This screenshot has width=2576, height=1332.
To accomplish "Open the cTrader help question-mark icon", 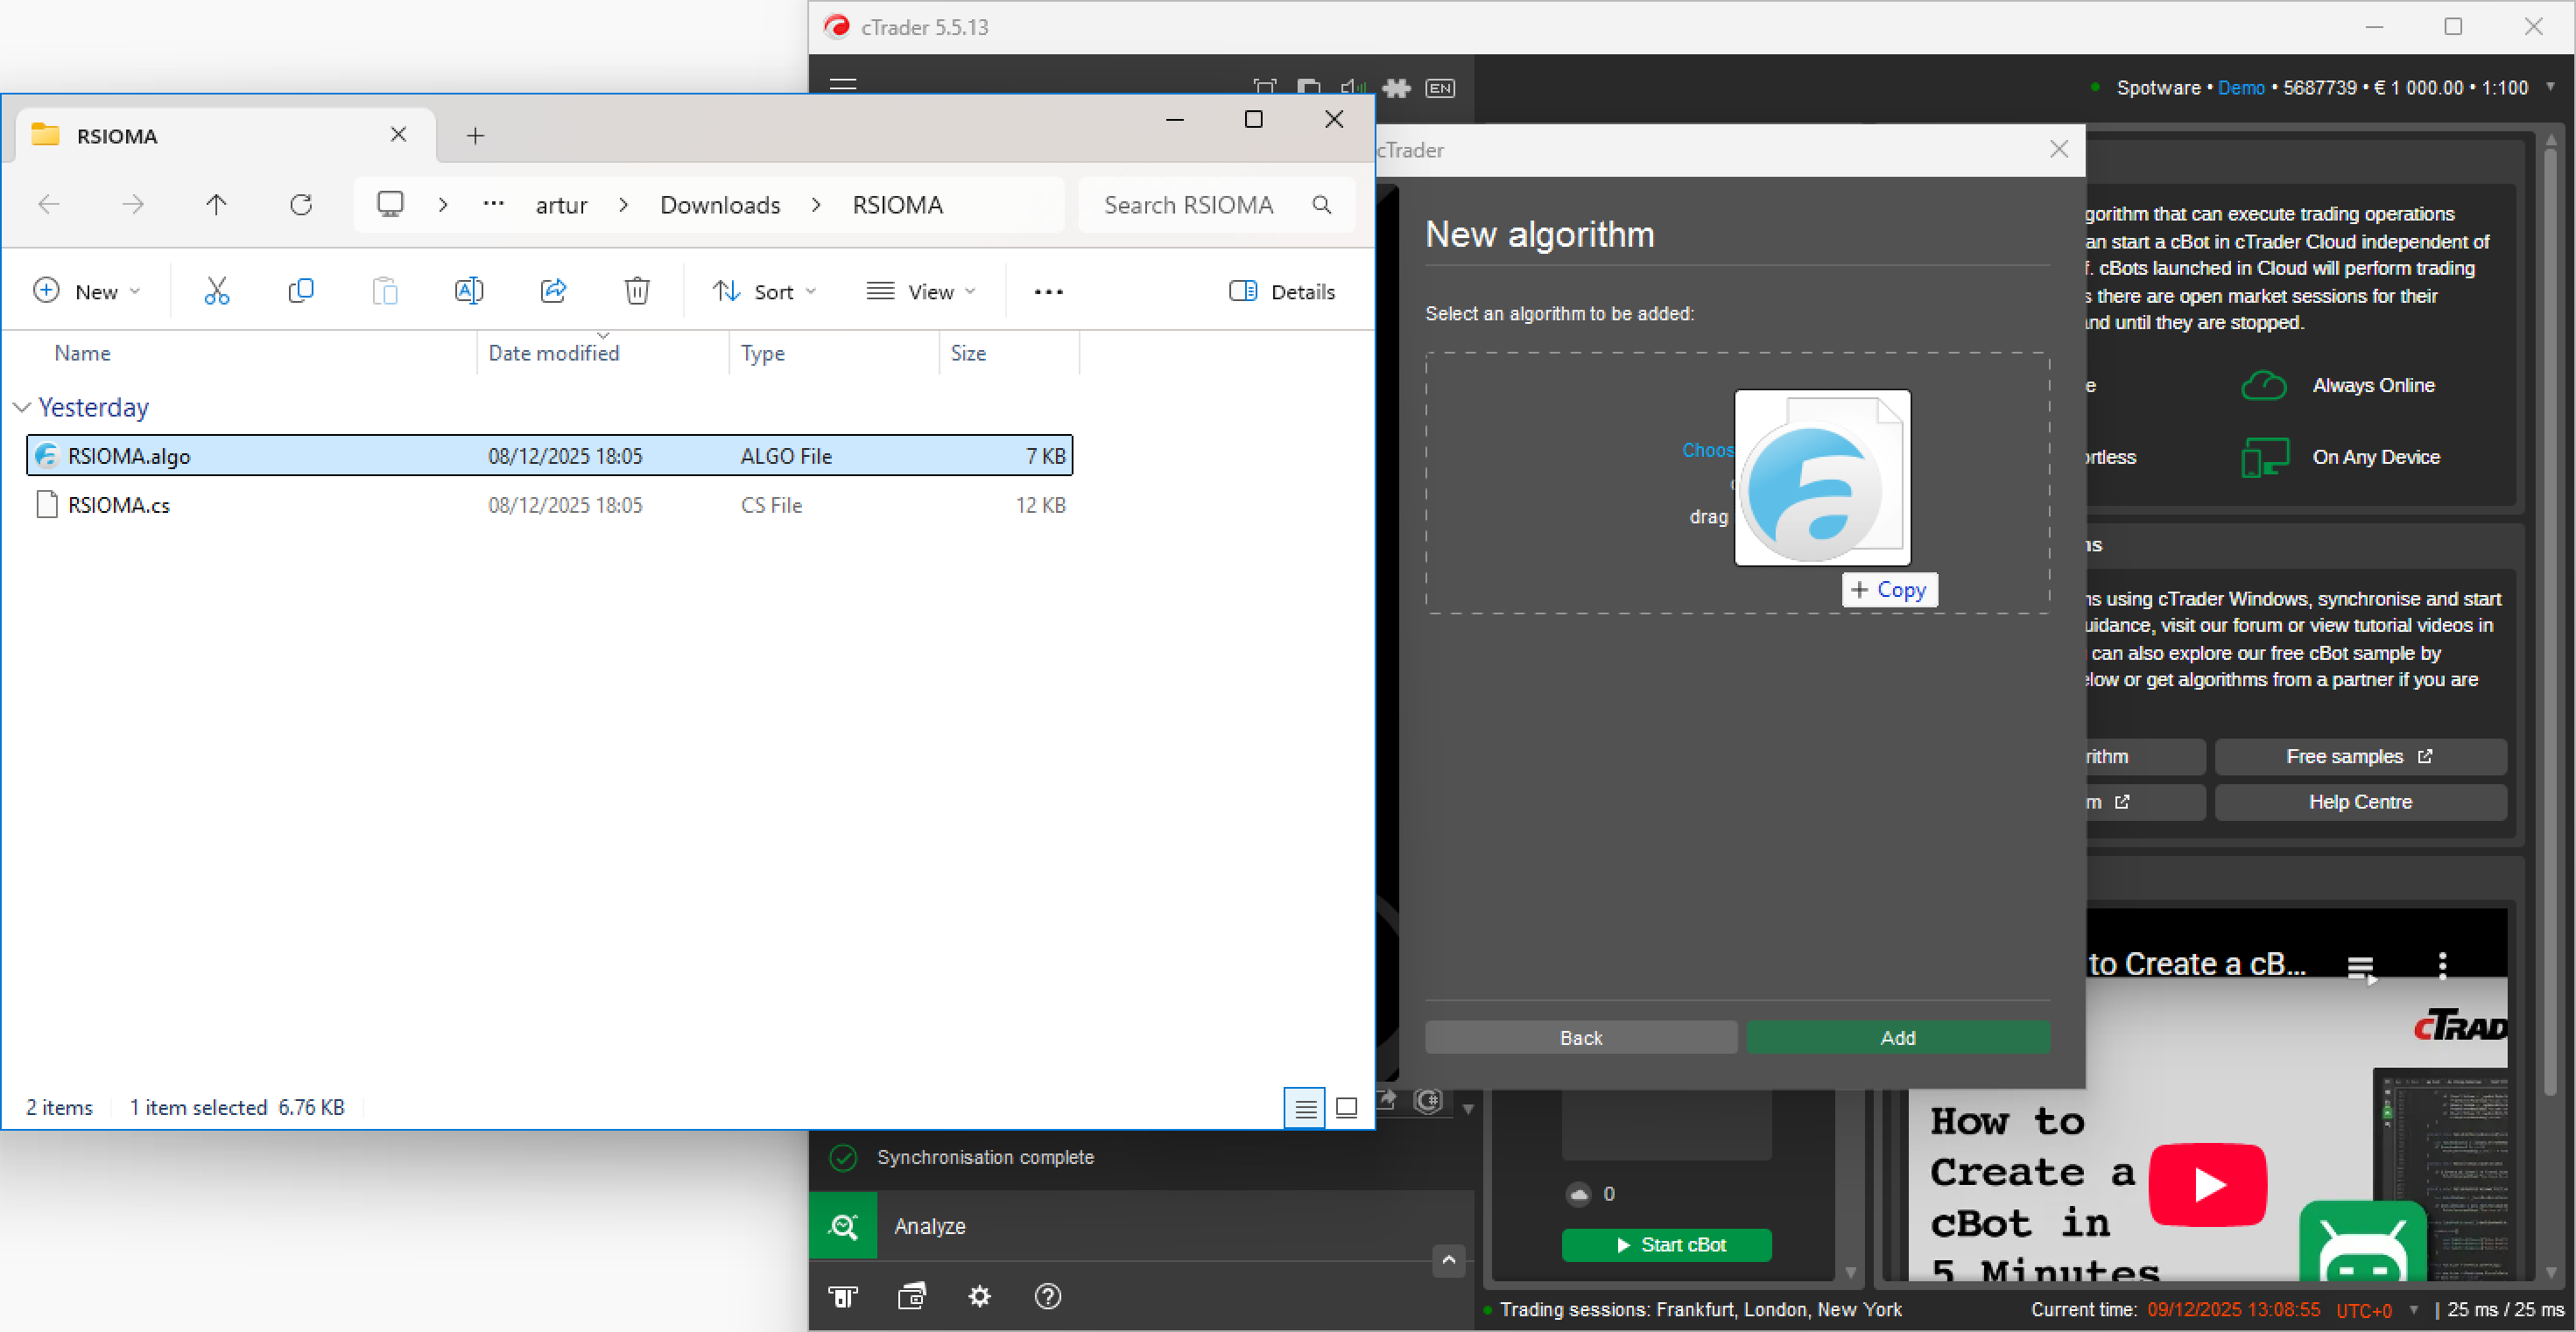I will tap(1047, 1296).
